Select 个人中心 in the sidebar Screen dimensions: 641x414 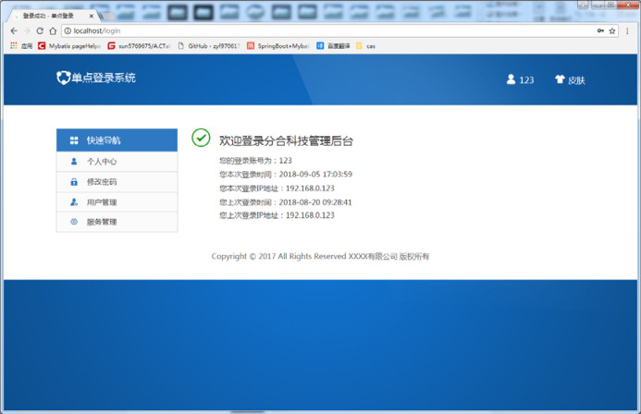117,162
